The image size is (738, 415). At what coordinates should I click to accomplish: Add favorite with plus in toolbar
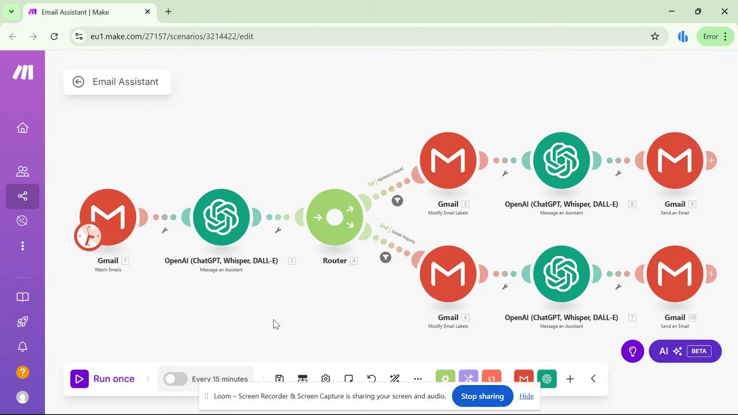(570, 379)
